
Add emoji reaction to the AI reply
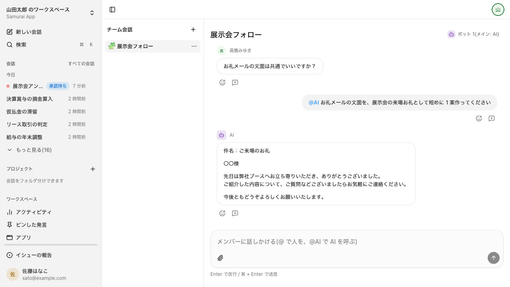coord(222,213)
